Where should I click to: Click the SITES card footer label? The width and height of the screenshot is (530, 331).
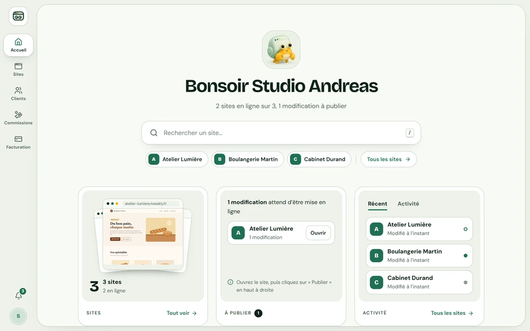point(93,313)
